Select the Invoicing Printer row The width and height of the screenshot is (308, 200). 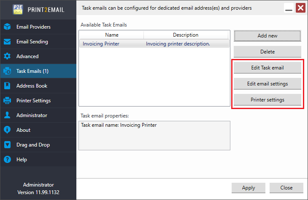pos(154,43)
